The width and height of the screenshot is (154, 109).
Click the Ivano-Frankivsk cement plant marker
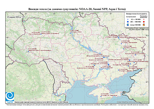pyautogui.click(x=28, y=52)
